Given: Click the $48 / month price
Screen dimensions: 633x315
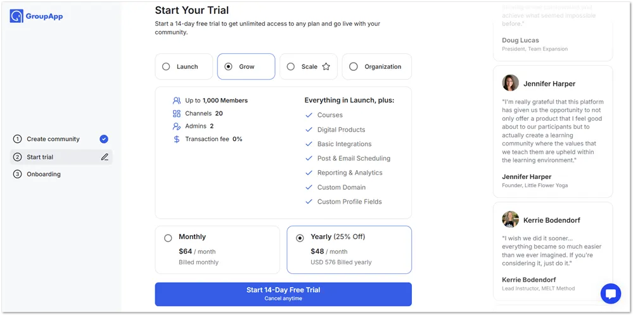Looking at the screenshot, I should click(x=329, y=251).
